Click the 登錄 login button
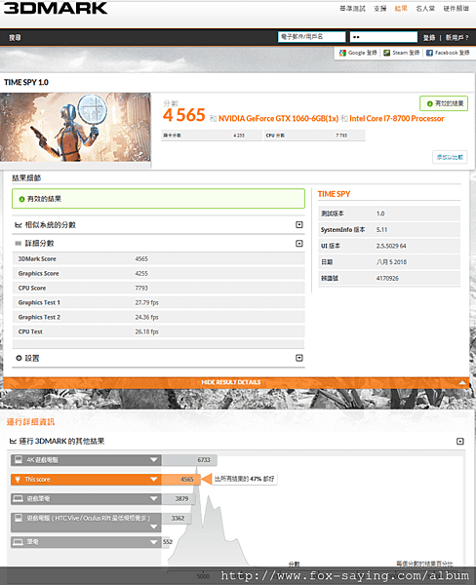The height and width of the screenshot is (585, 476). 429,38
